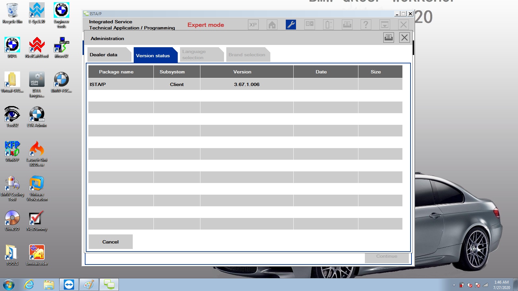The image size is (518, 291).
Task: Open the INPA desktop shortcut
Action: click(12, 48)
